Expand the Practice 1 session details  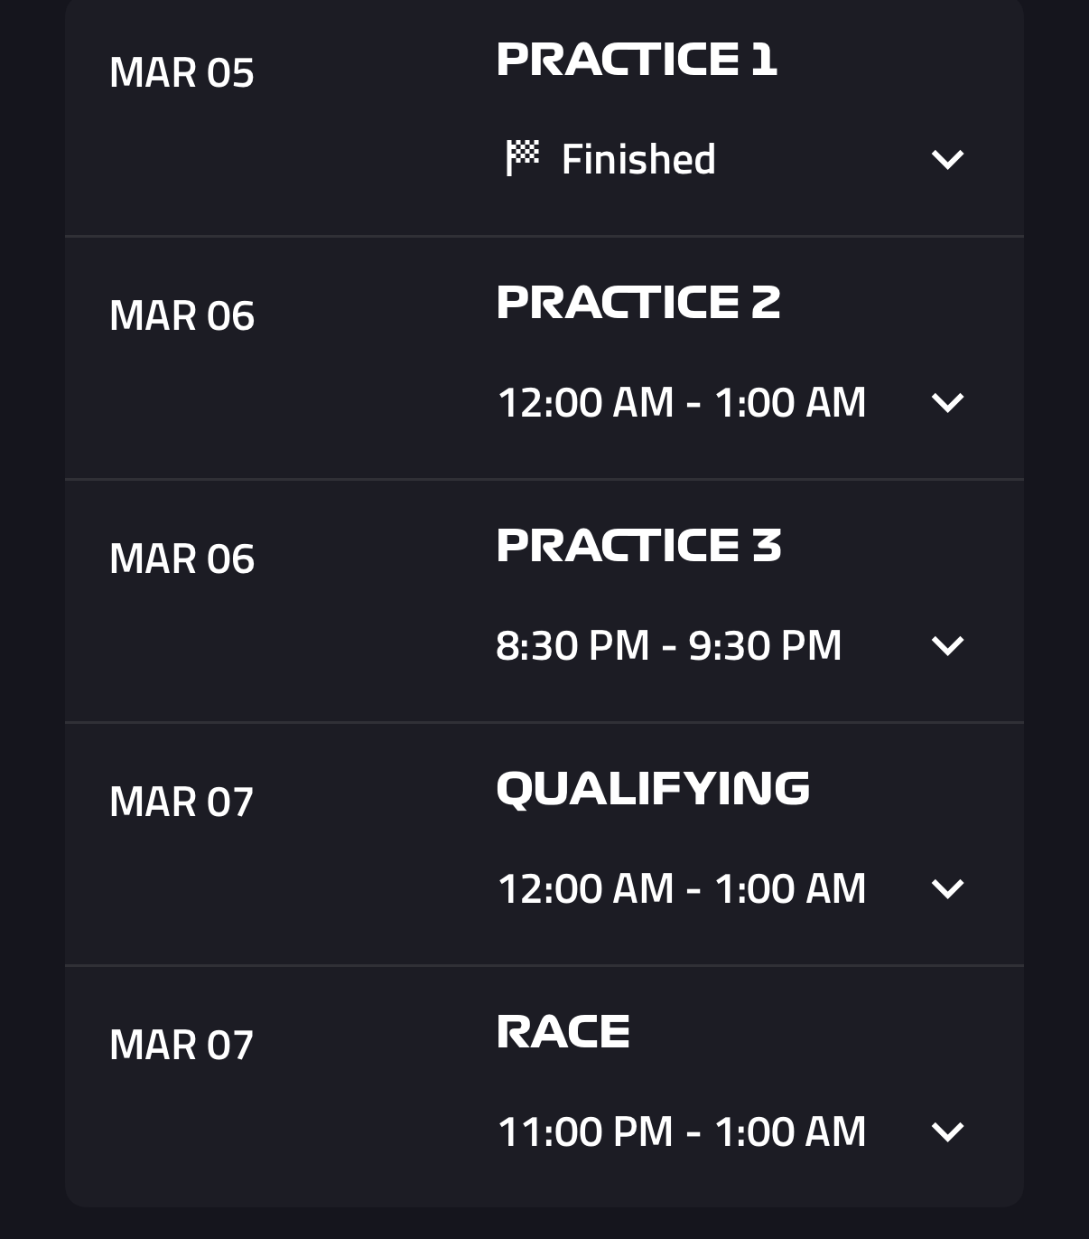pyautogui.click(x=947, y=160)
